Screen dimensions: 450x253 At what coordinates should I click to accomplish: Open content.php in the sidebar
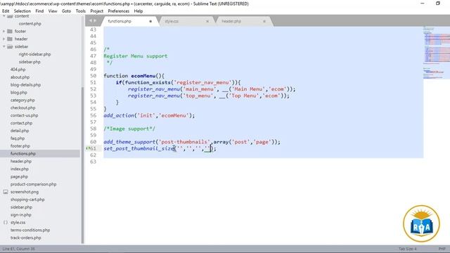click(x=30, y=24)
